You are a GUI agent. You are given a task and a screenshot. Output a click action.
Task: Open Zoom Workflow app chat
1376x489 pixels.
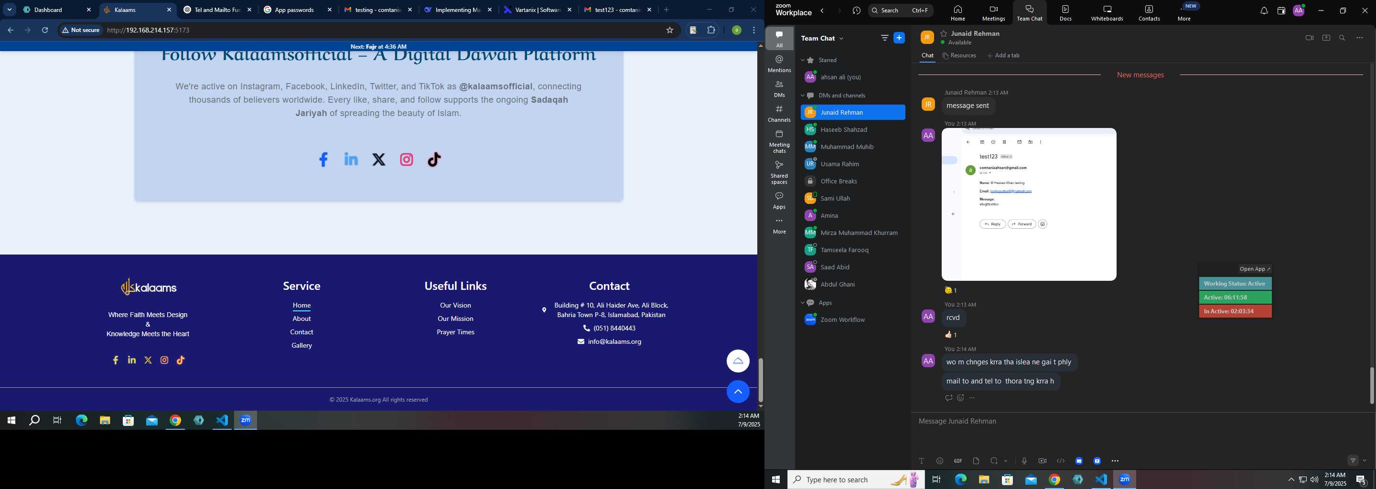click(852, 320)
